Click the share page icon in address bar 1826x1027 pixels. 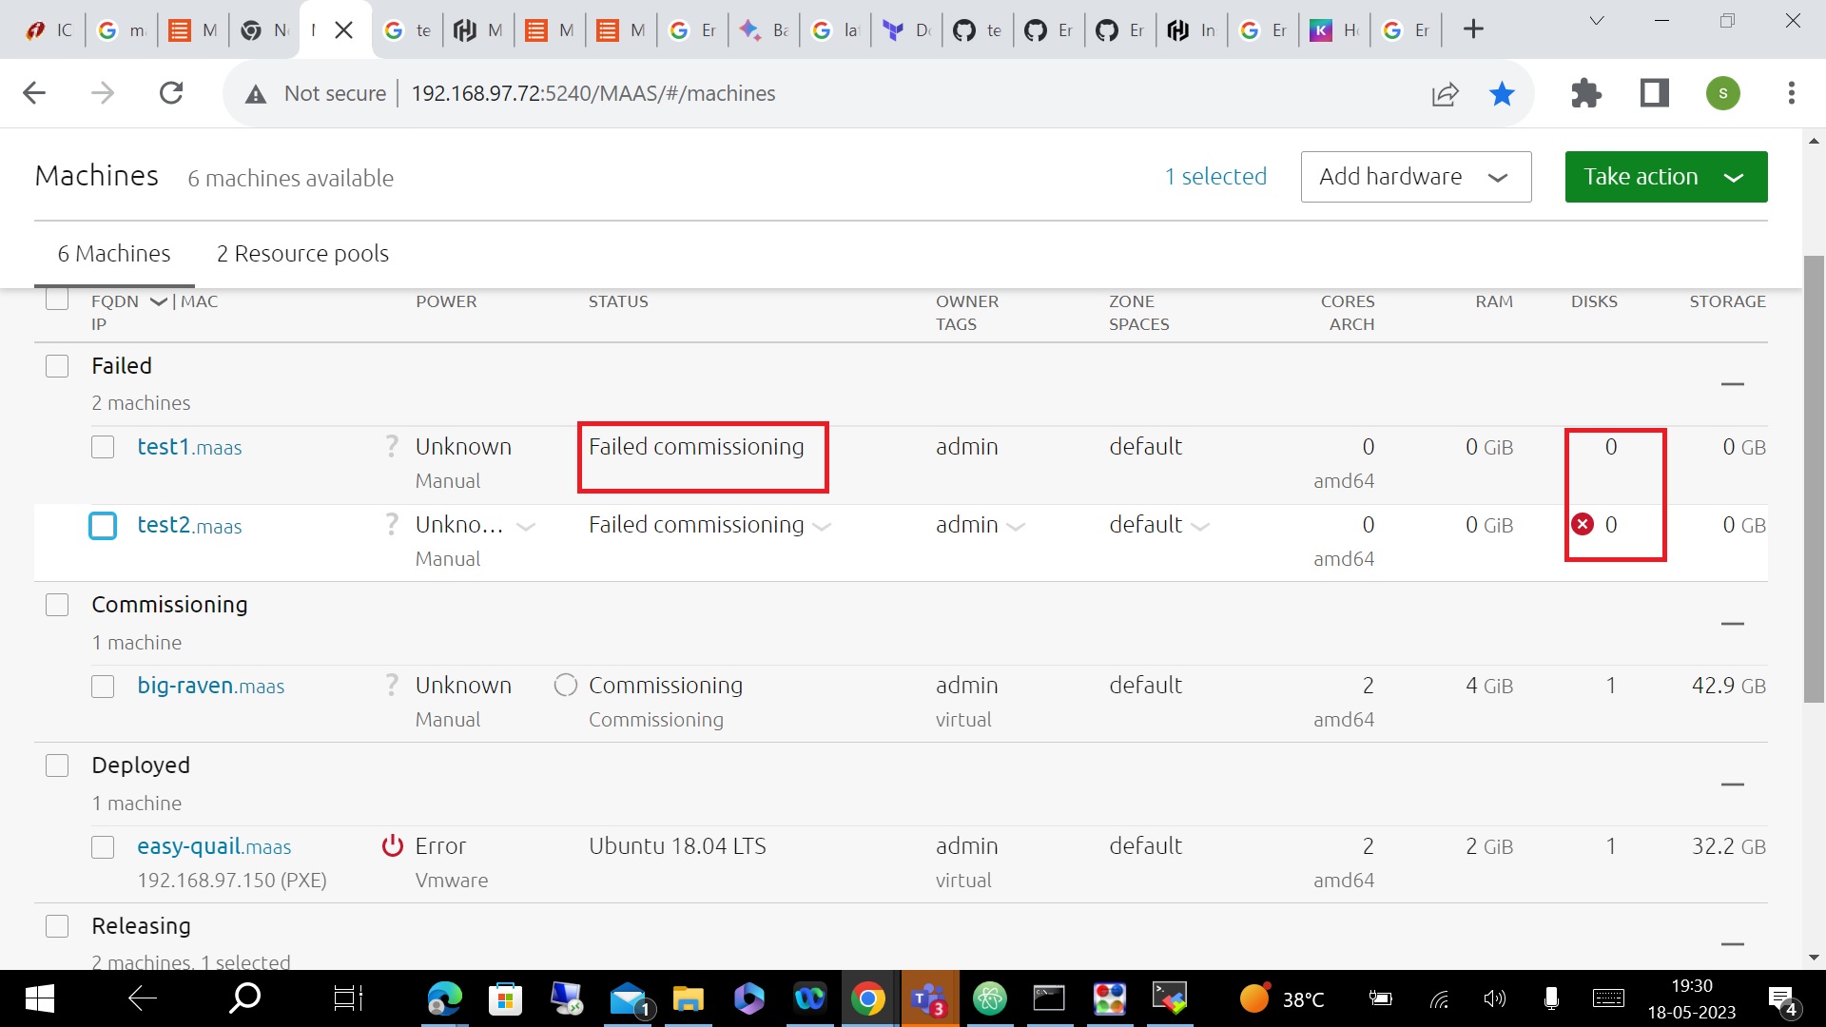1445,93
